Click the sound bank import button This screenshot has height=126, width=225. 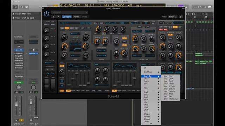[x=46, y=24]
